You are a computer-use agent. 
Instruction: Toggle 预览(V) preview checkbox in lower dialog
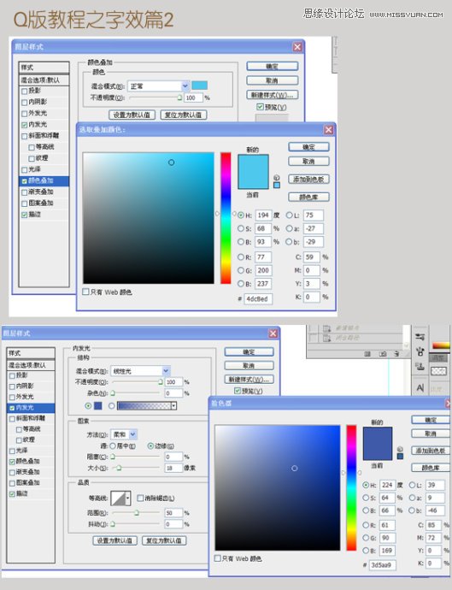[x=238, y=391]
